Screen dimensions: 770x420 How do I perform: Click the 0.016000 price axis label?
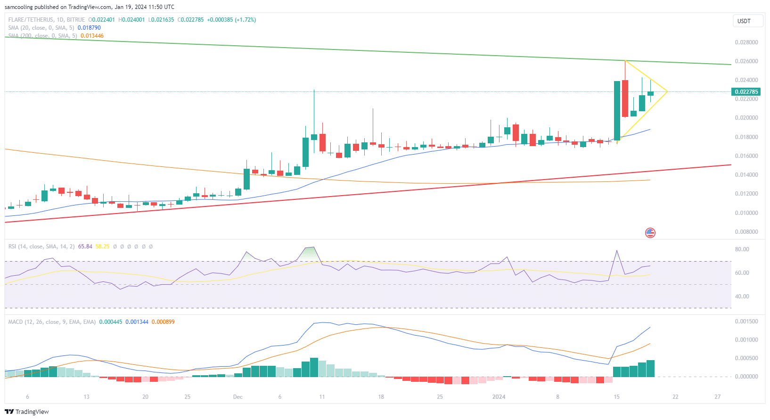click(746, 156)
